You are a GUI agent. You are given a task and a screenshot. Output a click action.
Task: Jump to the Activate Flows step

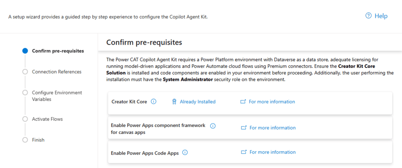coord(48,119)
